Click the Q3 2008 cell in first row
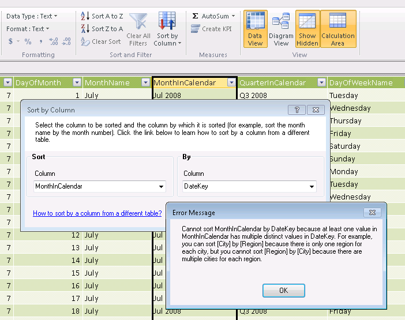This screenshot has width=405, height=320. 282,96
